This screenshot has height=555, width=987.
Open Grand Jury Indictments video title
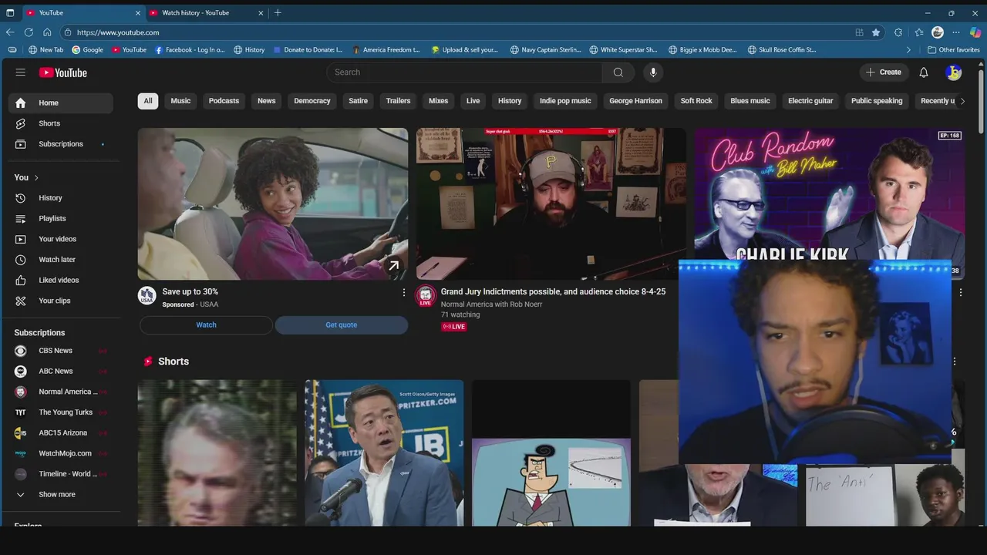coord(553,292)
